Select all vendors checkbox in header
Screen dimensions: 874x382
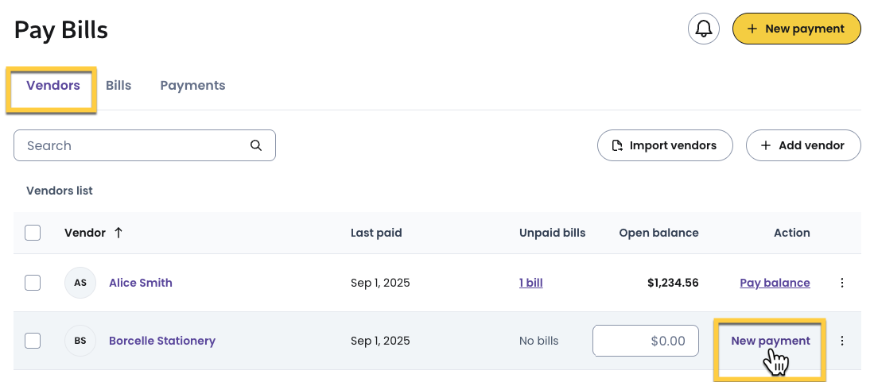pos(33,233)
